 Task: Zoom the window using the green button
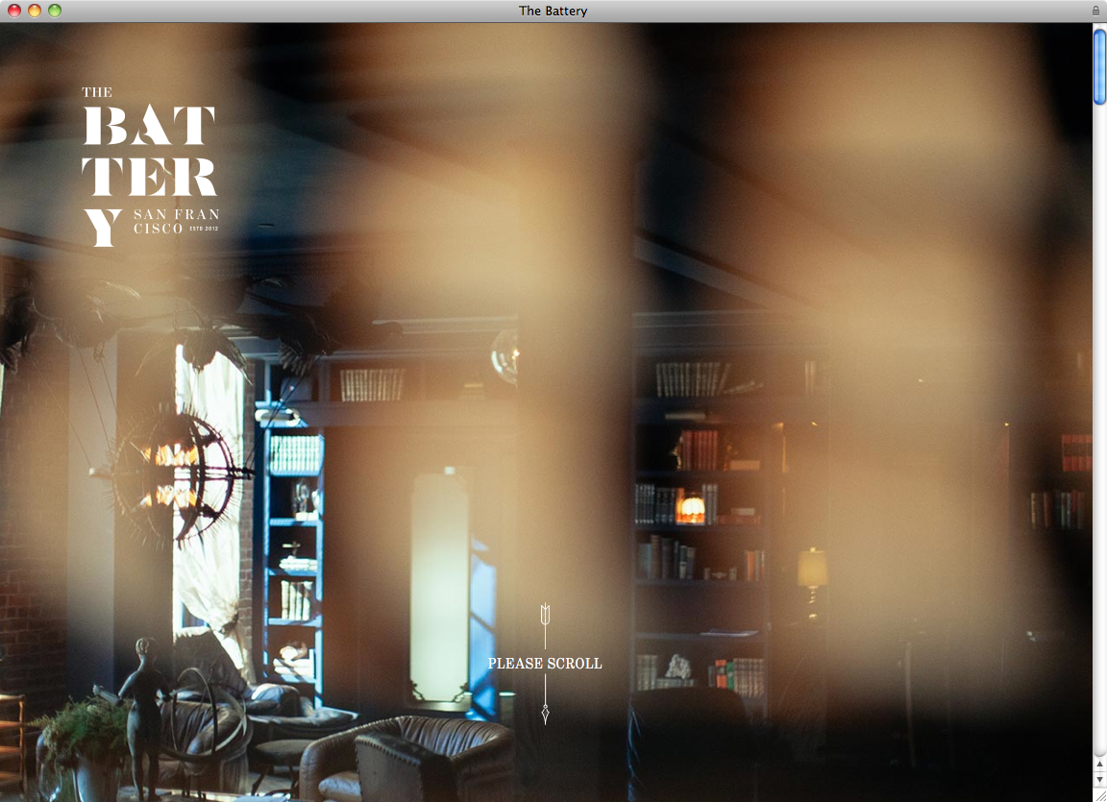(x=55, y=11)
